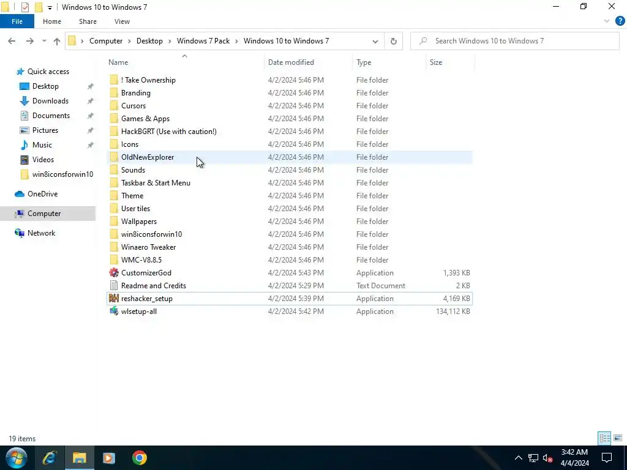Viewport: 627px width, 470px height.
Task: Click the Network icon in sidebar
Action: click(x=20, y=233)
